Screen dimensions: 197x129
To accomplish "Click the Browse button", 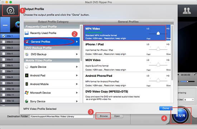I will click(x=104, y=116).
